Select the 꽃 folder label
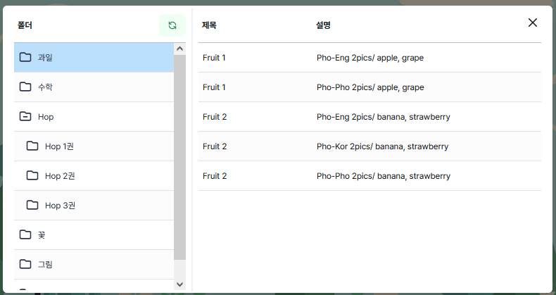556x295 pixels. 42,235
